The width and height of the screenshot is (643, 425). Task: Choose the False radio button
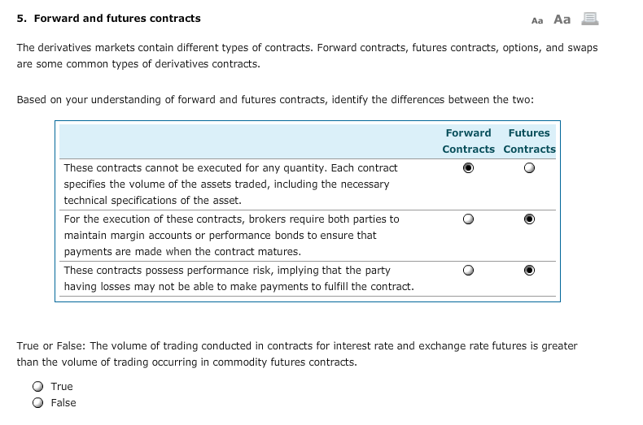point(37,403)
